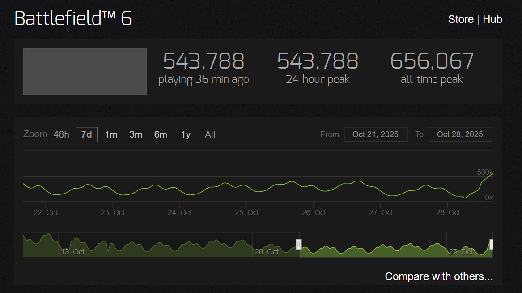Select the 48h zoom range

click(61, 134)
